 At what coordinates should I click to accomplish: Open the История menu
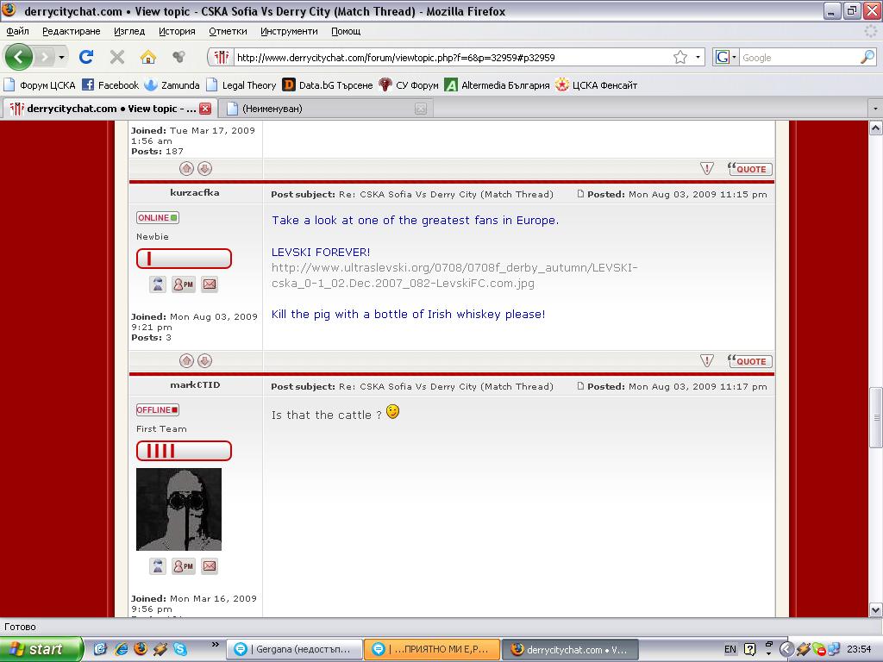[x=177, y=31]
